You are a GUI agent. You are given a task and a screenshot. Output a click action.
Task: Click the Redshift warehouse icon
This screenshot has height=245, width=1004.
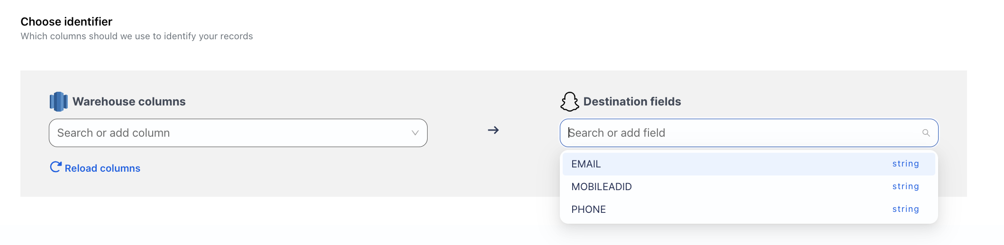point(58,102)
